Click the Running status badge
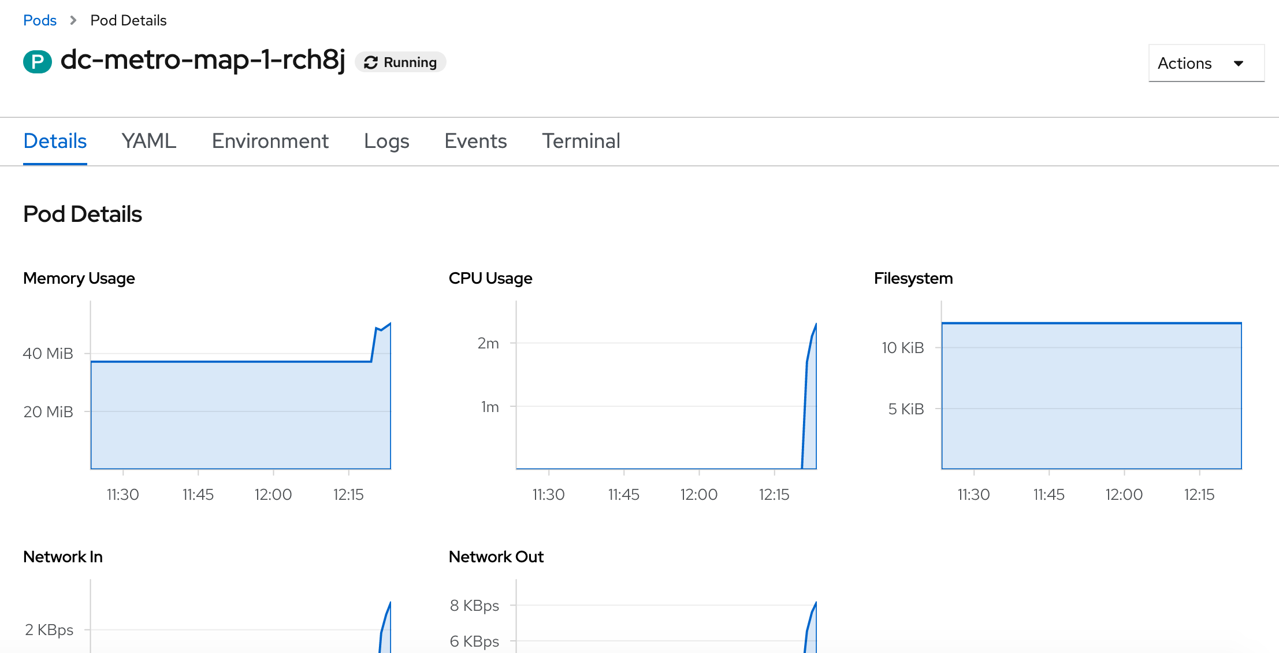This screenshot has height=653, width=1279. (401, 62)
